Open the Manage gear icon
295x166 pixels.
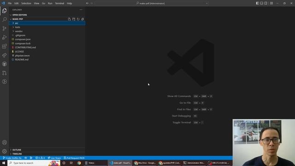click(4, 151)
